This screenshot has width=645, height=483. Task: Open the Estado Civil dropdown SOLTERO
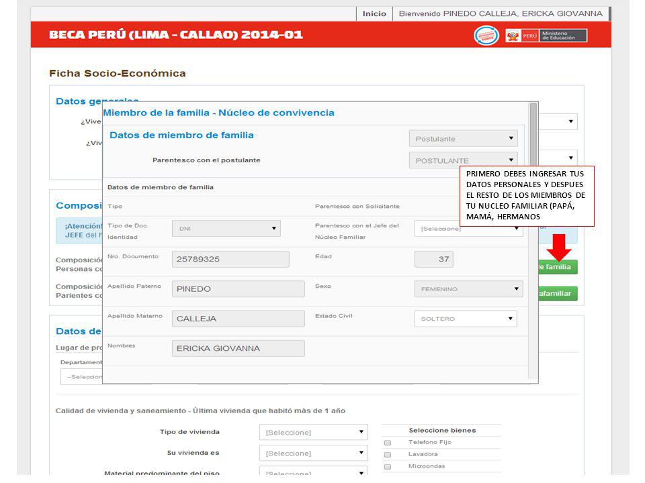(x=466, y=319)
